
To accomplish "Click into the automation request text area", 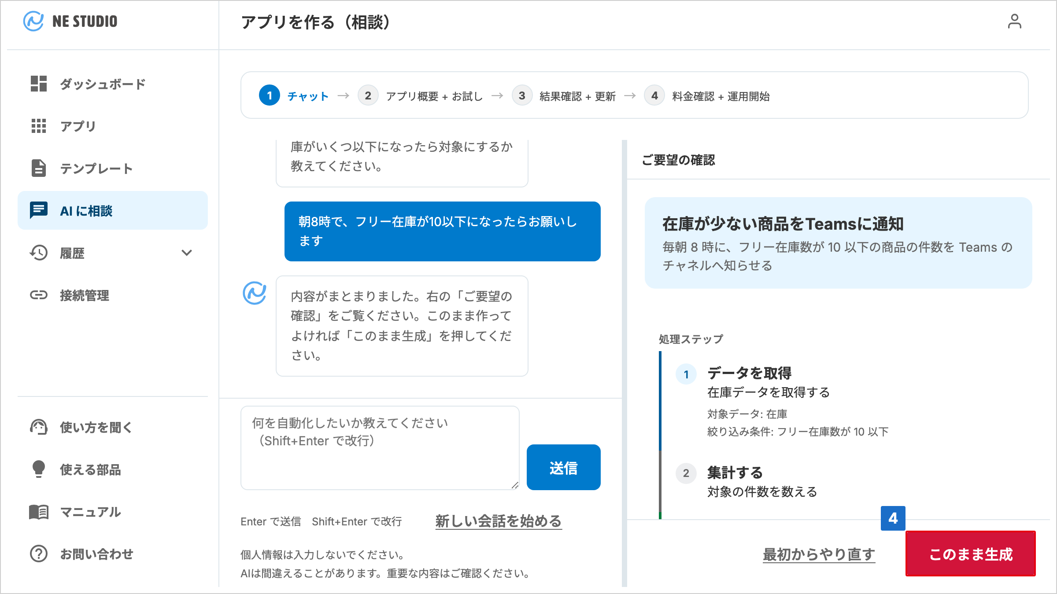I will click(x=380, y=448).
